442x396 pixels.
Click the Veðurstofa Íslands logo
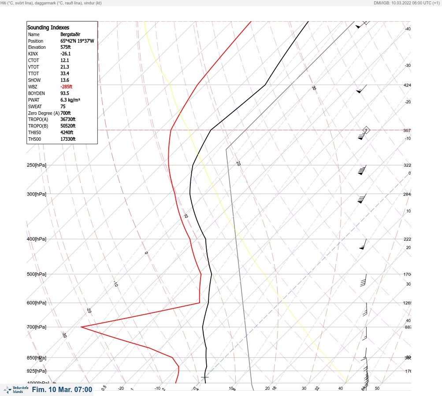[x=16, y=390]
